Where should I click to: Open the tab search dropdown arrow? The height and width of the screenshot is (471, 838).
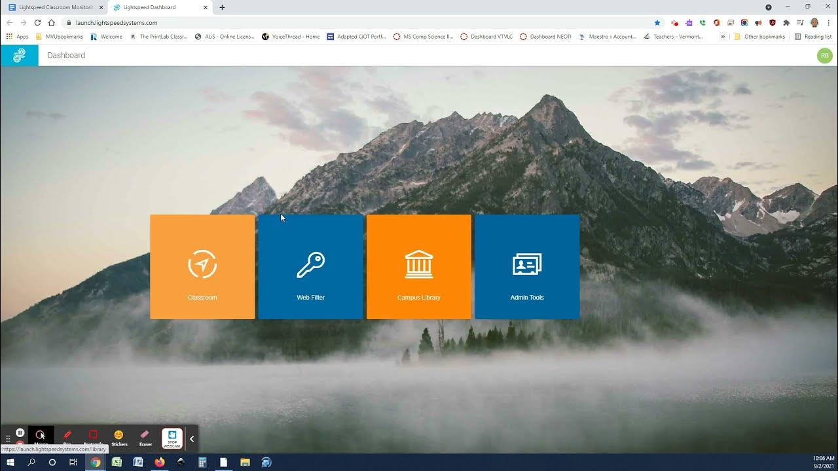coord(769,7)
